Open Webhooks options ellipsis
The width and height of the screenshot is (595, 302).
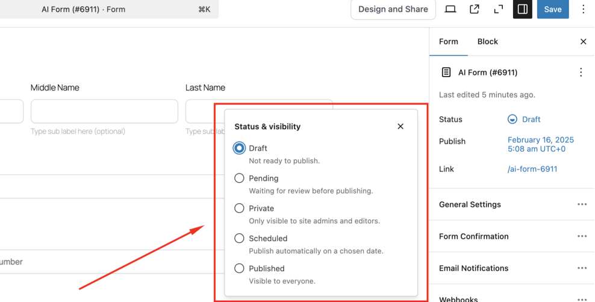point(582,300)
